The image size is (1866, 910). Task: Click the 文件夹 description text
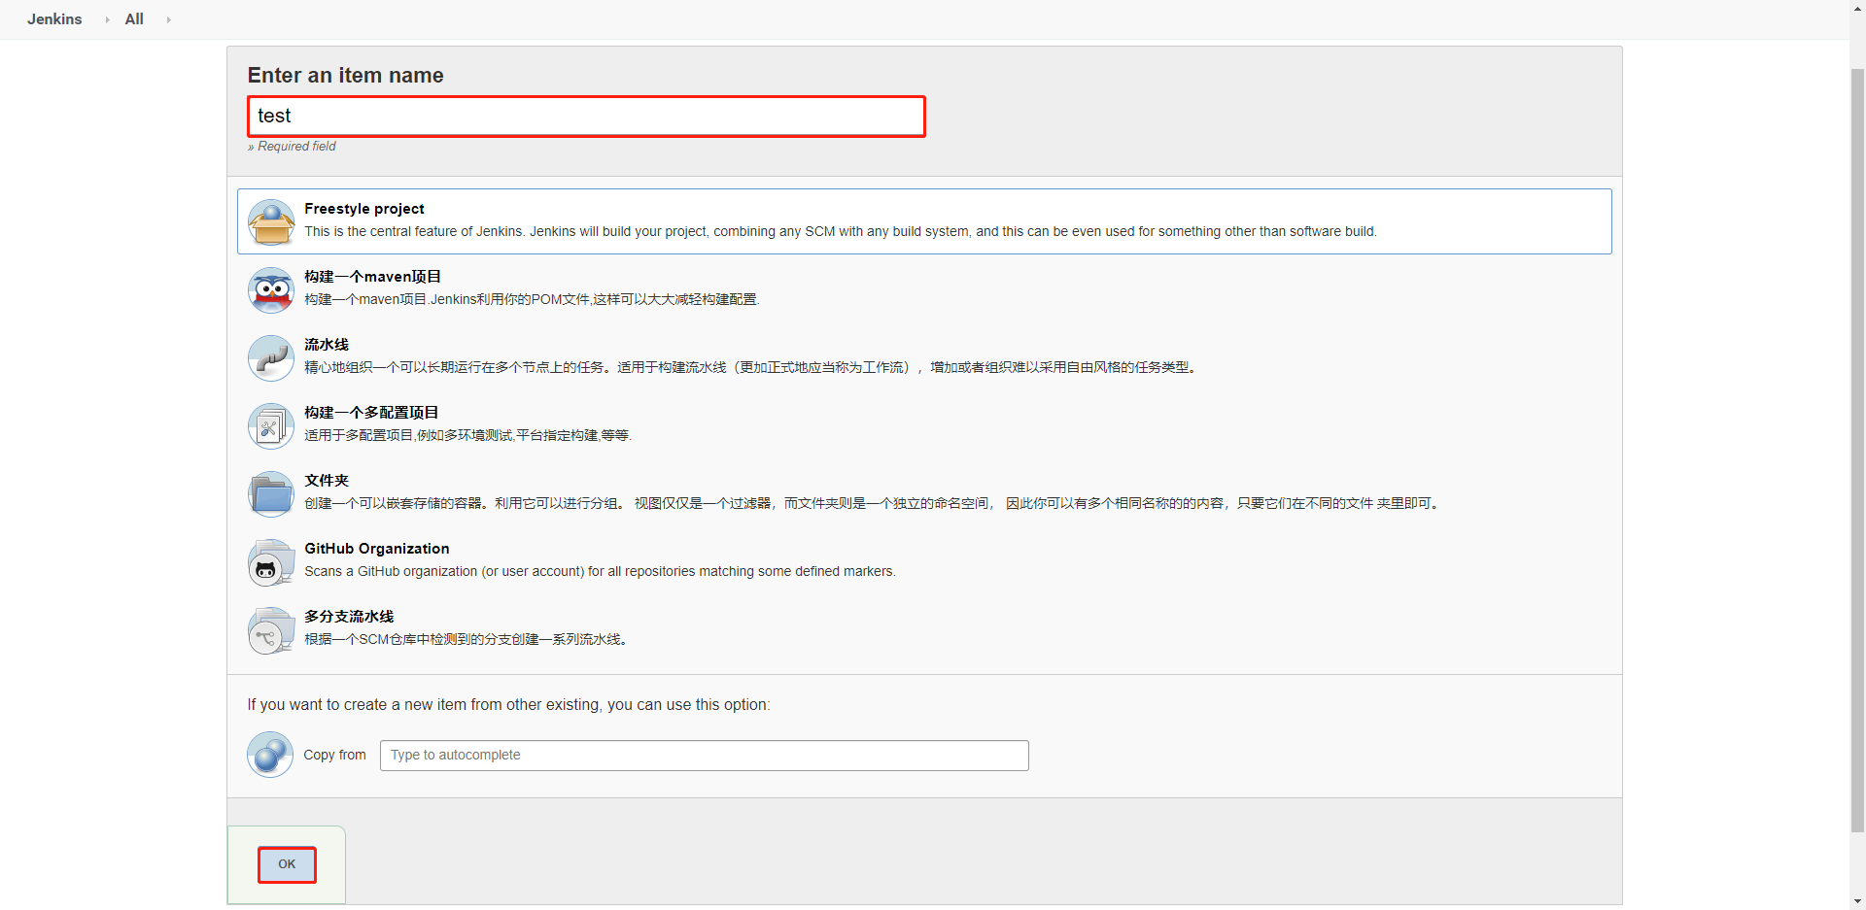click(874, 503)
